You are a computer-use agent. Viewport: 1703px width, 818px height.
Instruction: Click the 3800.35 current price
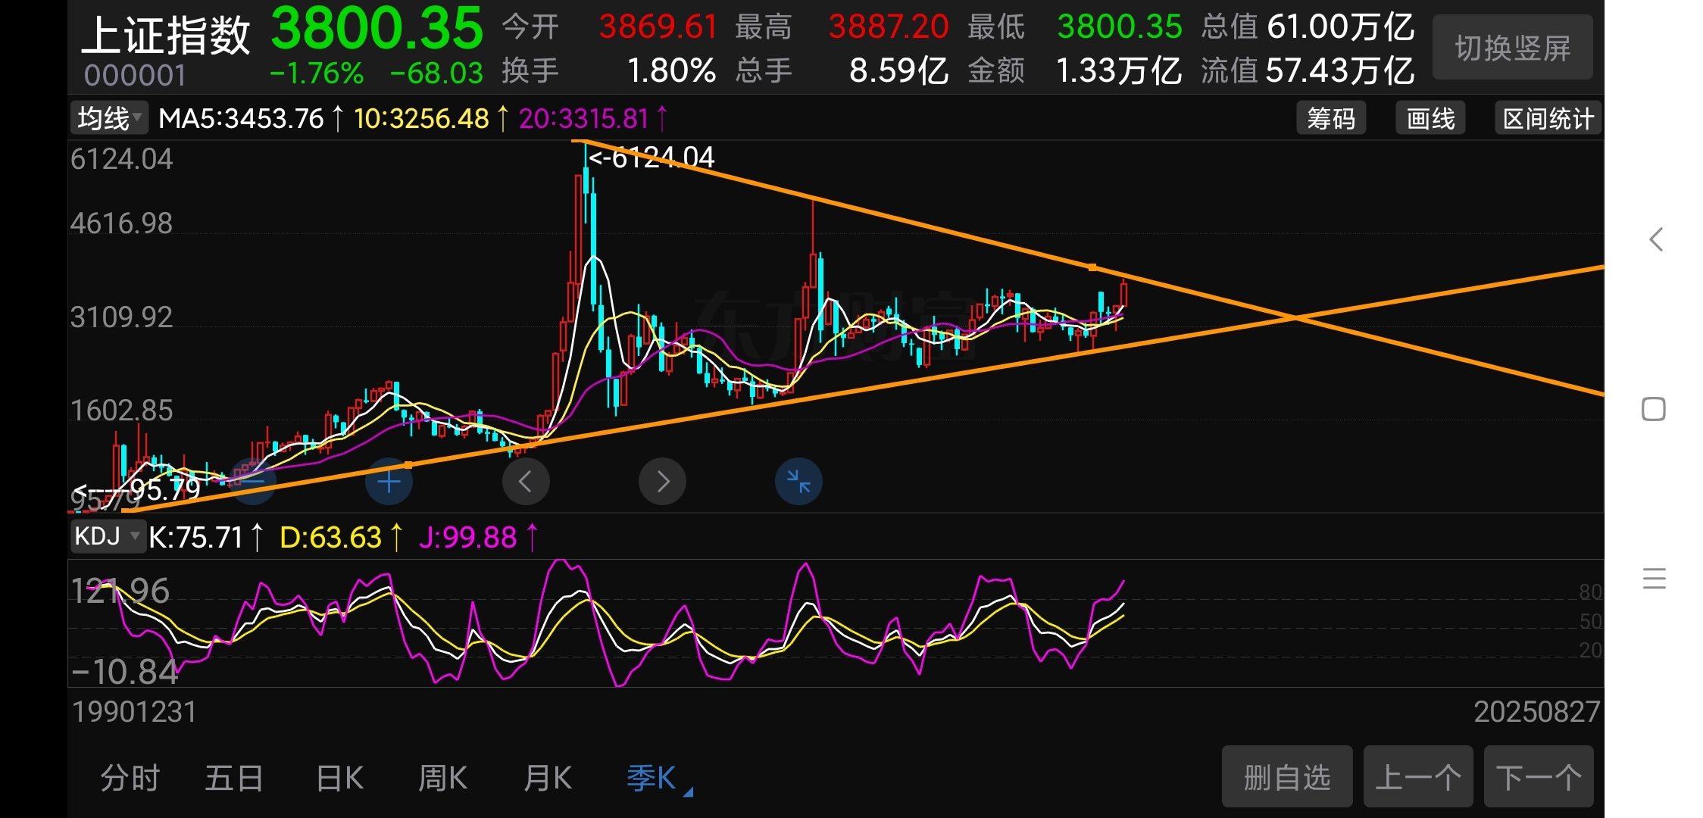pos(377,28)
